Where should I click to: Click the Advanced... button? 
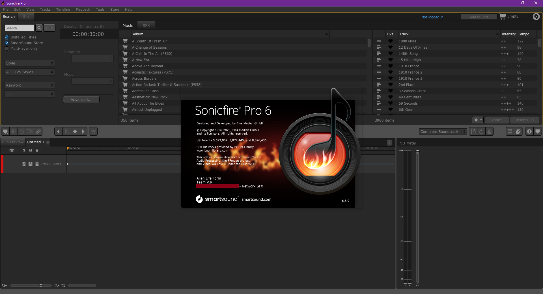click(81, 100)
